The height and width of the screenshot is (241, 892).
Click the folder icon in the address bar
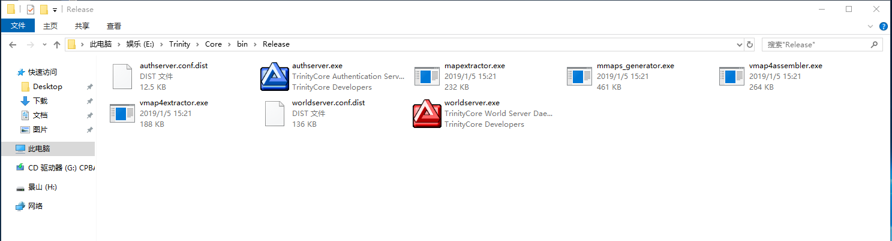(72, 44)
